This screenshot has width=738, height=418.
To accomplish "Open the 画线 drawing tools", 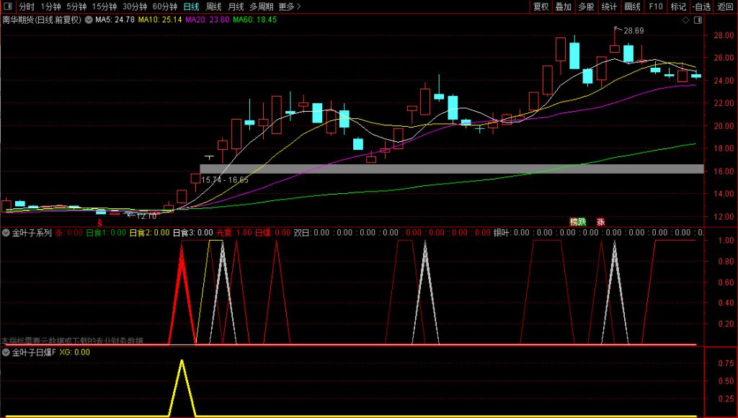I will (632, 6).
